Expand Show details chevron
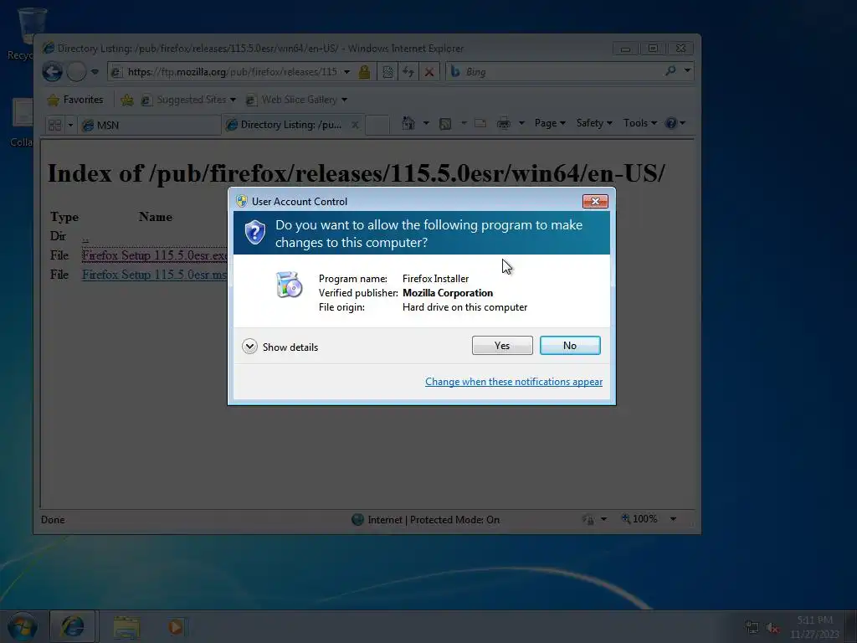This screenshot has height=643, width=857. [249, 347]
